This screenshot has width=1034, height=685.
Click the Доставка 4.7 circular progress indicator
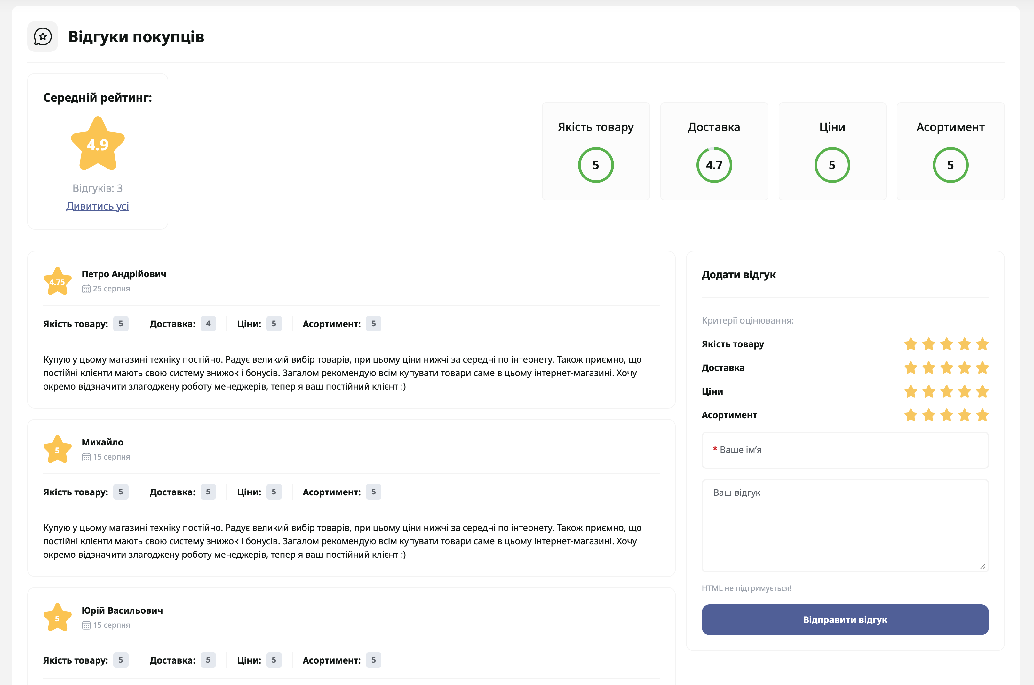pos(714,165)
